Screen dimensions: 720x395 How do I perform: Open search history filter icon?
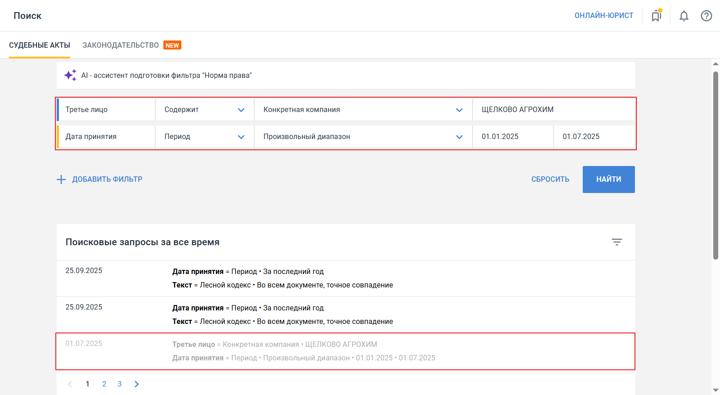[616, 242]
